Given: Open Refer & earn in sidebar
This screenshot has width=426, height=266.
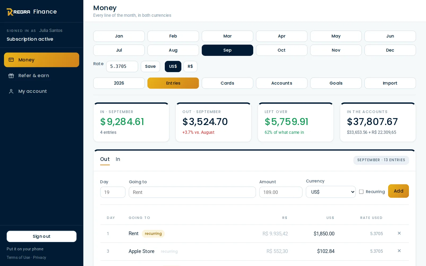Looking at the screenshot, I should [x=42, y=76].
